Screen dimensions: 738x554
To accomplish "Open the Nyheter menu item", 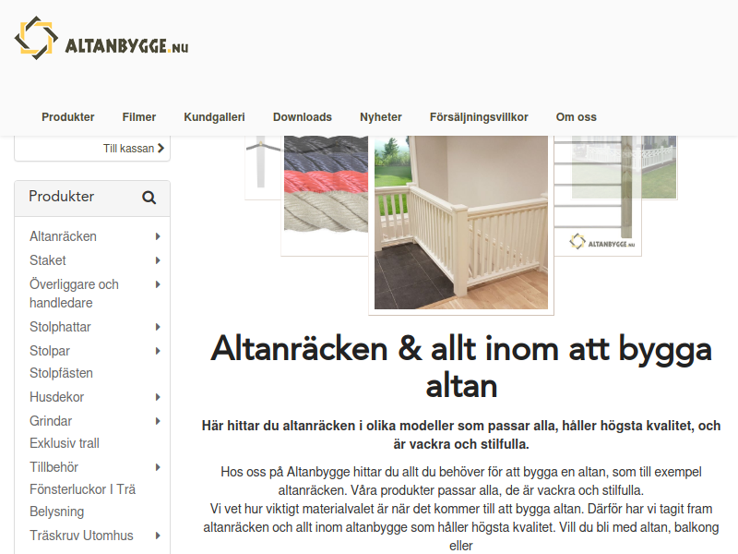I will 381,117.
